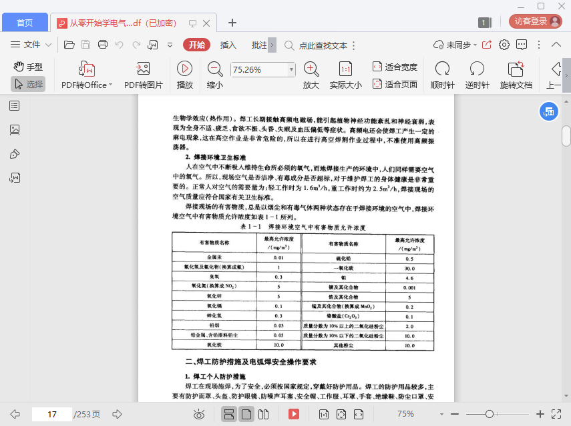The image size is (571, 426).
Task: Rotate page 顺时针 clockwise
Action: pyautogui.click(x=443, y=75)
